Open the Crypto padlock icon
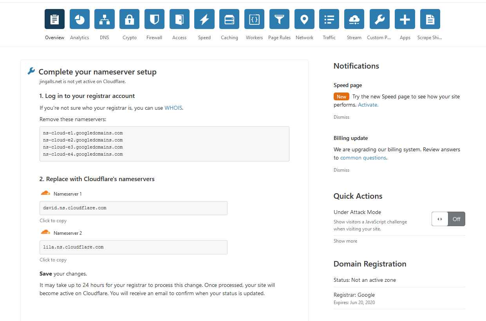The width and height of the screenshot is (486, 321). 130,19
